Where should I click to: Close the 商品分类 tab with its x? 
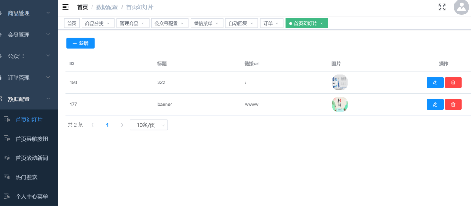pos(108,24)
